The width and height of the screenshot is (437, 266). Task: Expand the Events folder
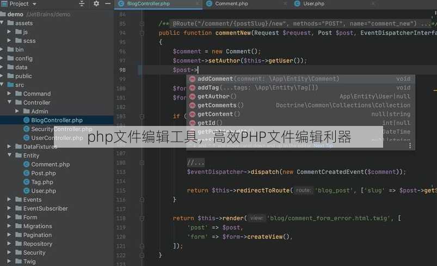pos(9,199)
